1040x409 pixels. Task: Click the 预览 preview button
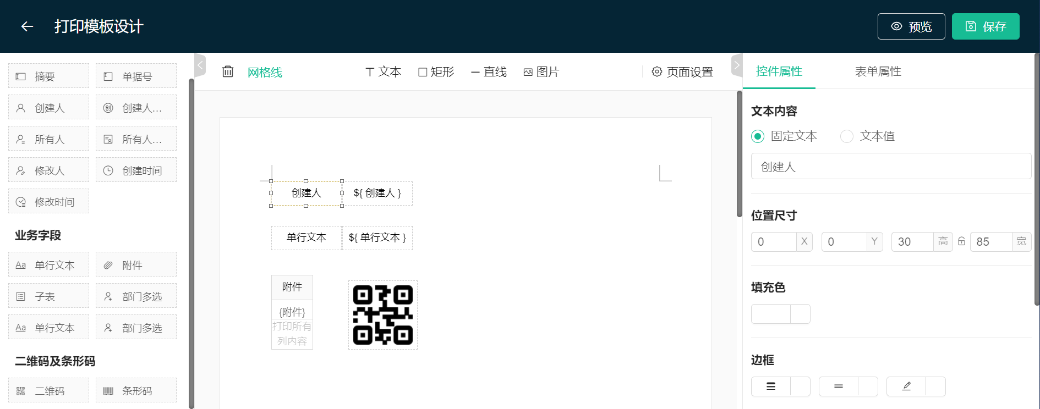point(911,26)
